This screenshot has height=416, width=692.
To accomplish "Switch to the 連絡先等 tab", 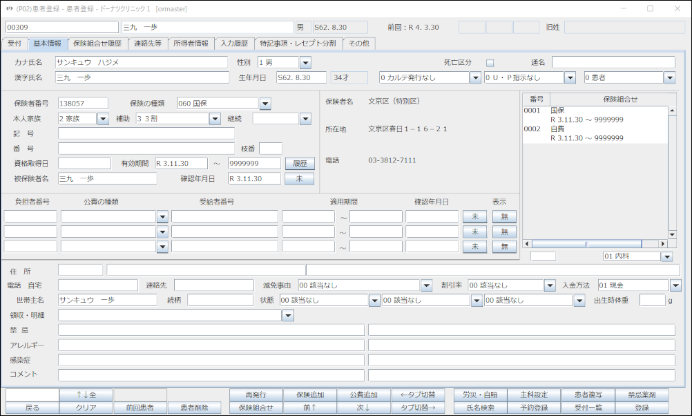I will coord(148,44).
